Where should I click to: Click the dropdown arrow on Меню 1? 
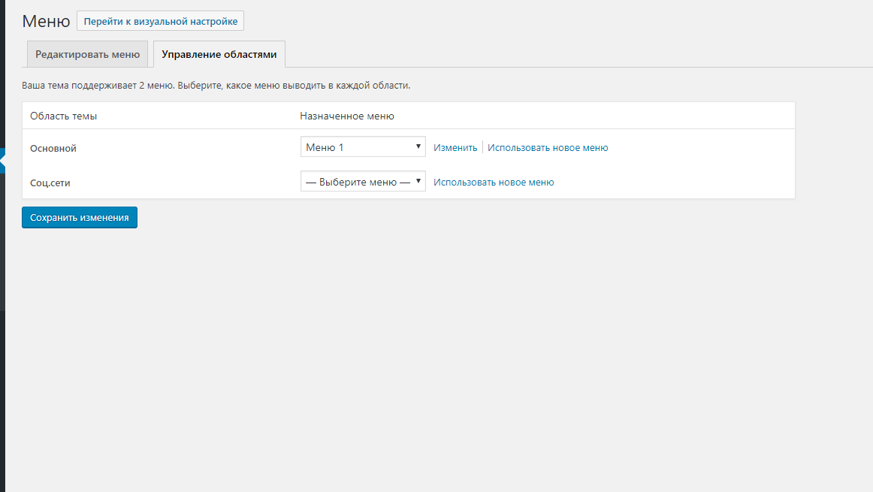tap(418, 146)
